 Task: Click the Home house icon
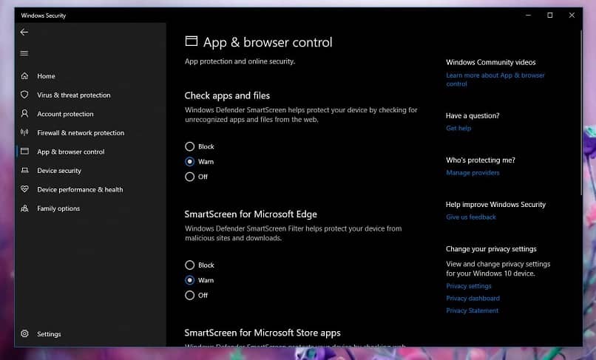tap(24, 76)
